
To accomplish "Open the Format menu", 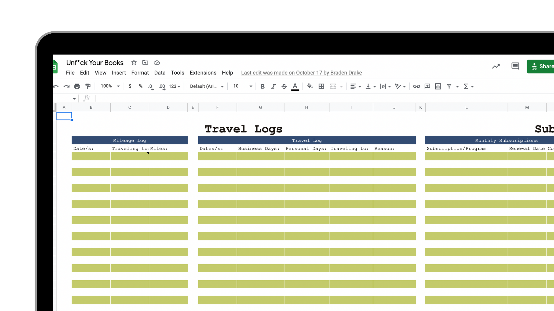I will (140, 73).
